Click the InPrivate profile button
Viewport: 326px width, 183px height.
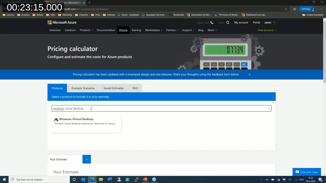click(308, 9)
